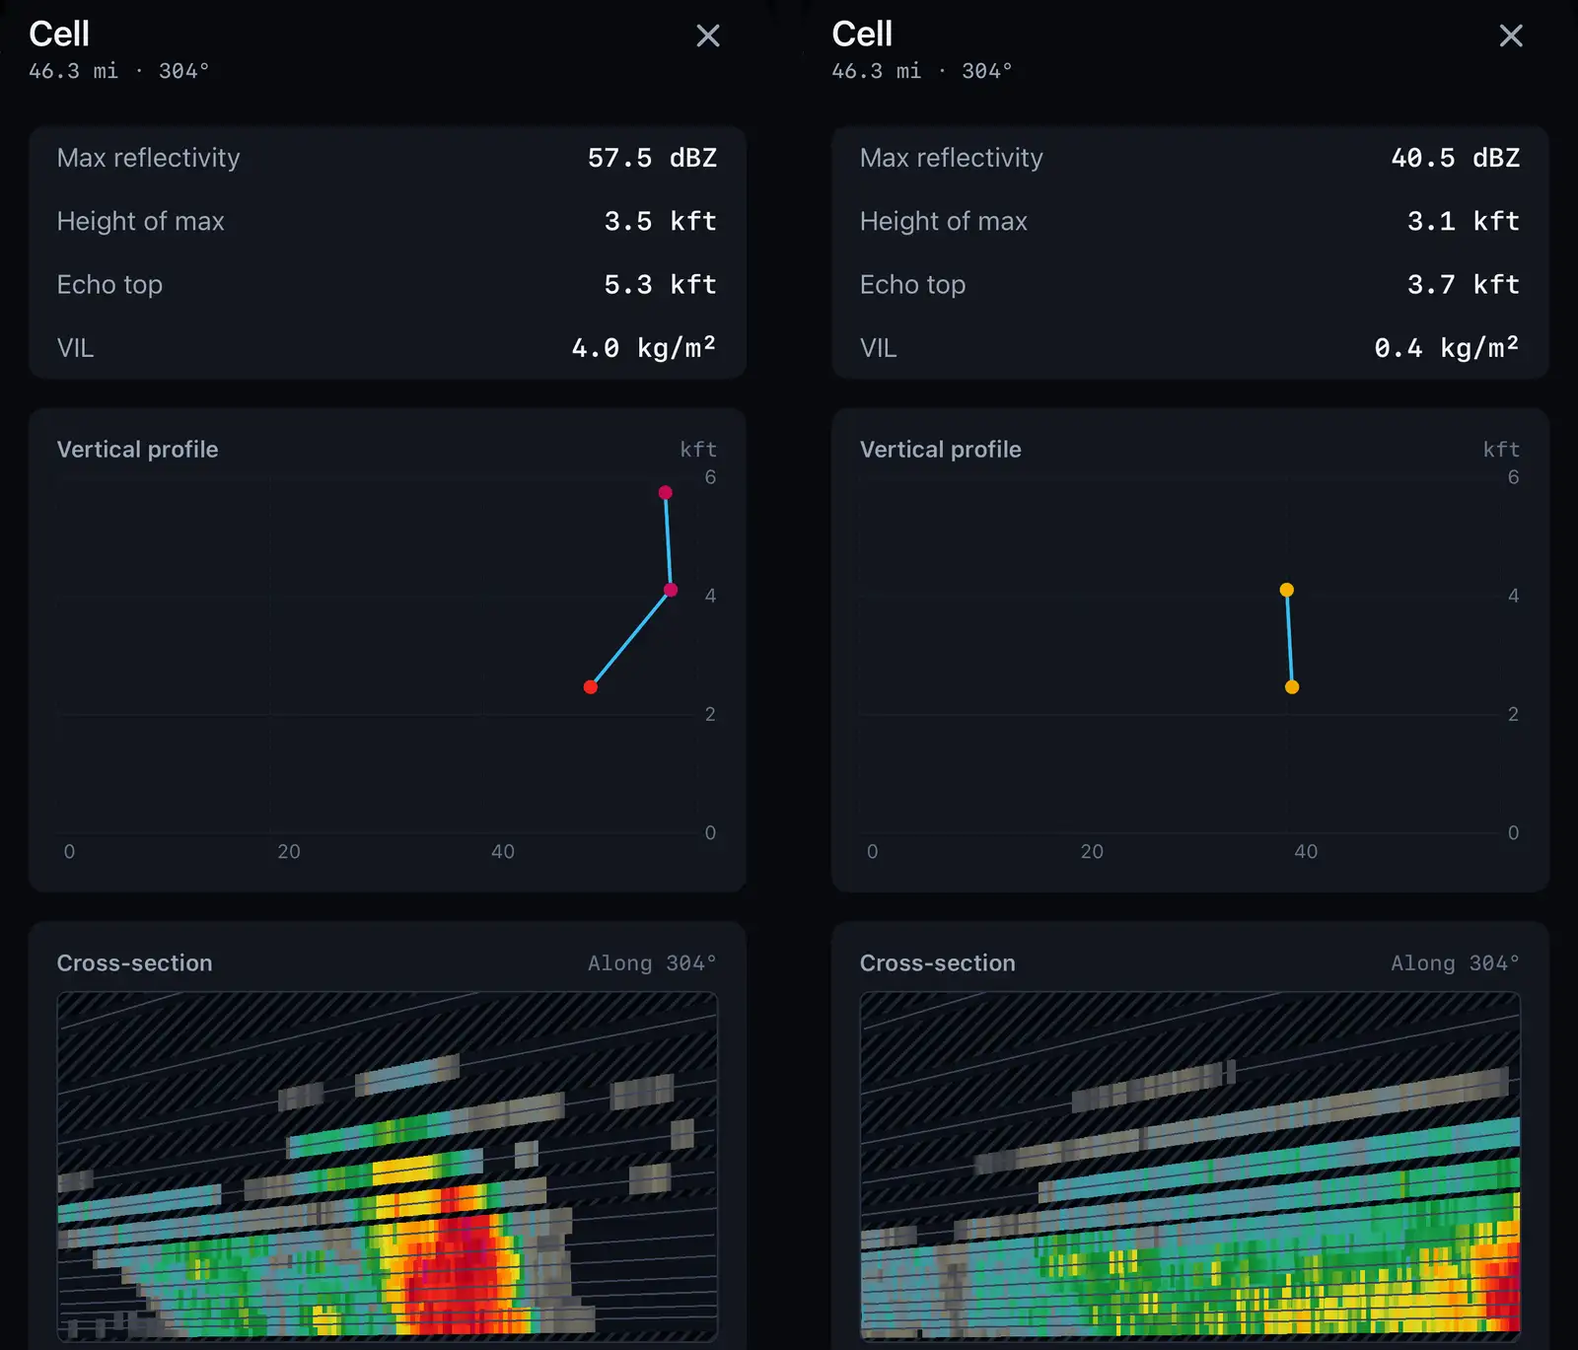The width and height of the screenshot is (1578, 1350).
Task: Click the right panel cross-section image
Action: click(1190, 1167)
